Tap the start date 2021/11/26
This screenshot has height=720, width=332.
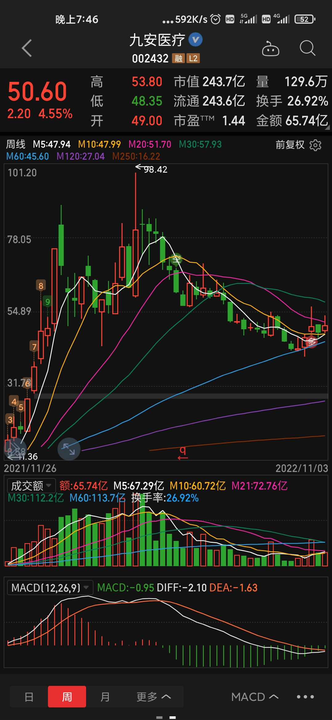(x=30, y=468)
